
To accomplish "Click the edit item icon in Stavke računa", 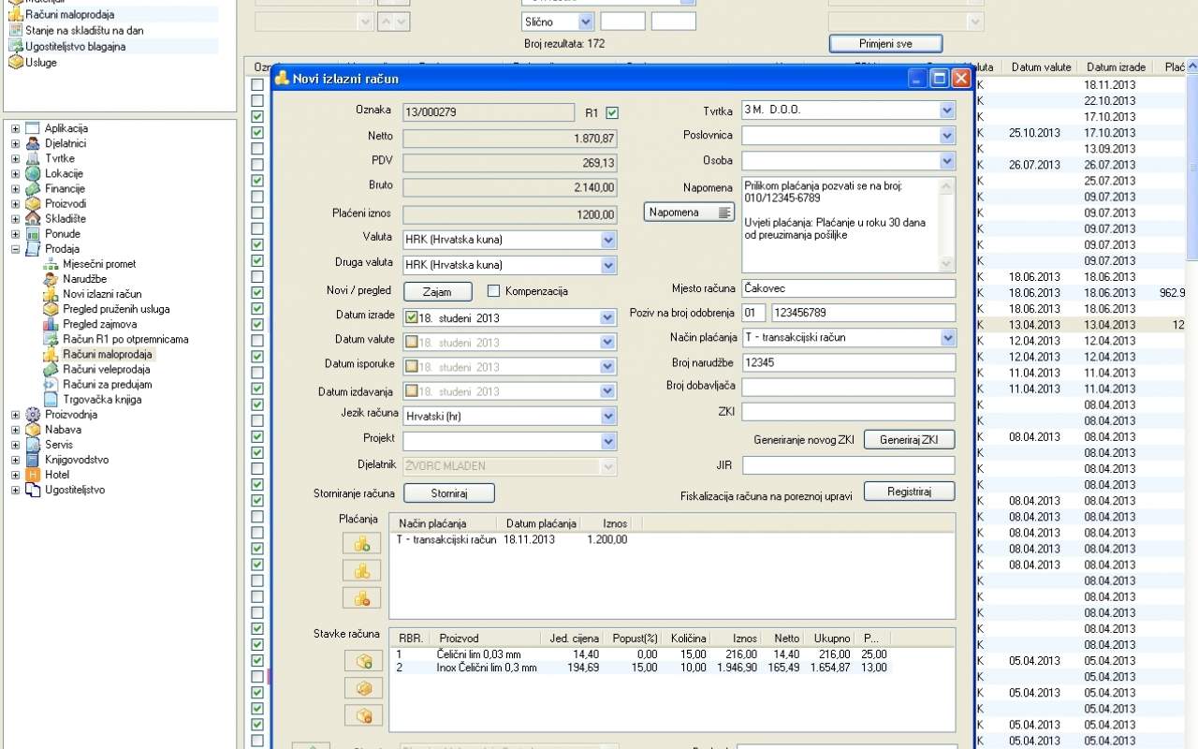I will point(363,688).
